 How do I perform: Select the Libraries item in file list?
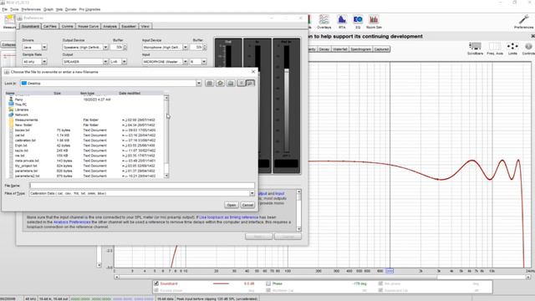tap(22, 110)
